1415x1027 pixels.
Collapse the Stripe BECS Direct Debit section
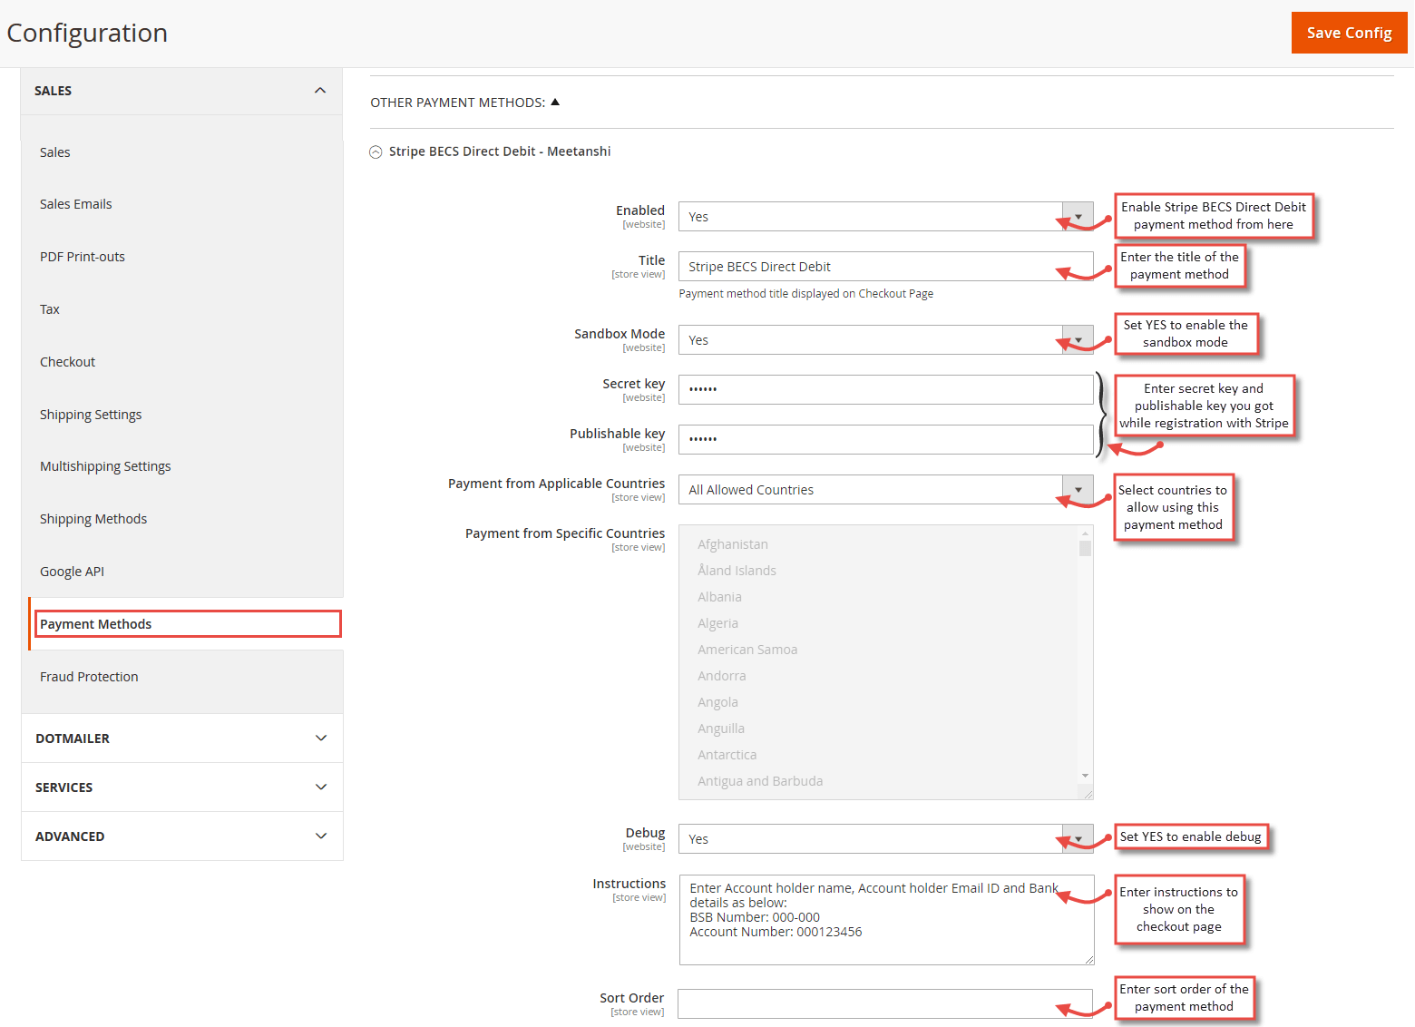coord(376,152)
